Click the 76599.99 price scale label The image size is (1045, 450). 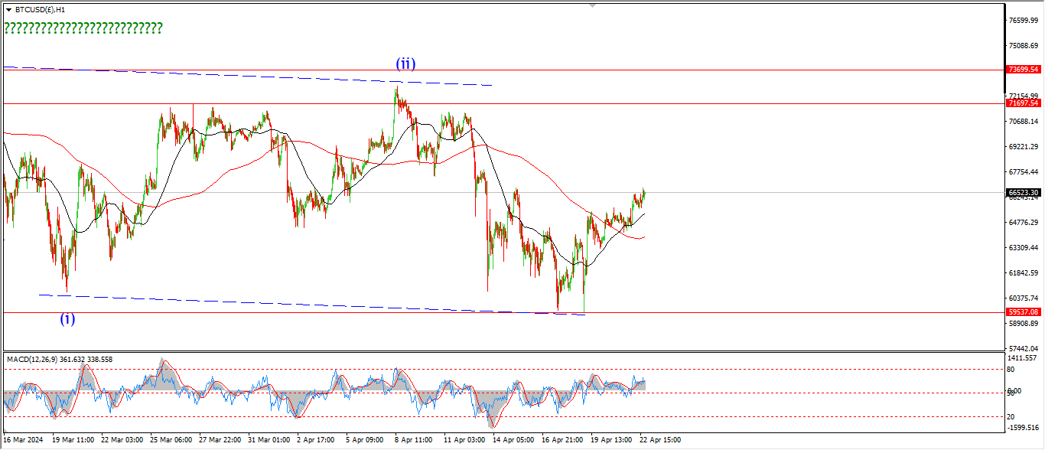tap(1023, 21)
